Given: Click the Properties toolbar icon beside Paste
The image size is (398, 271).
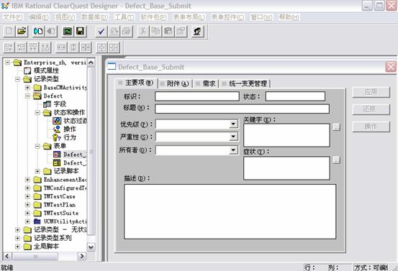Looking at the screenshot, I should pyautogui.click(x=181, y=32).
